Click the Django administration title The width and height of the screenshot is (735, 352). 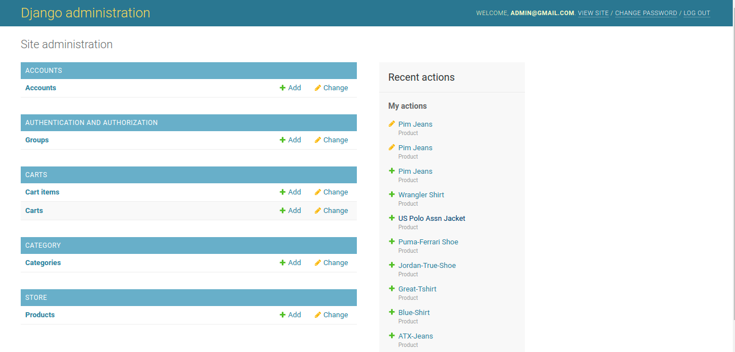click(x=86, y=13)
